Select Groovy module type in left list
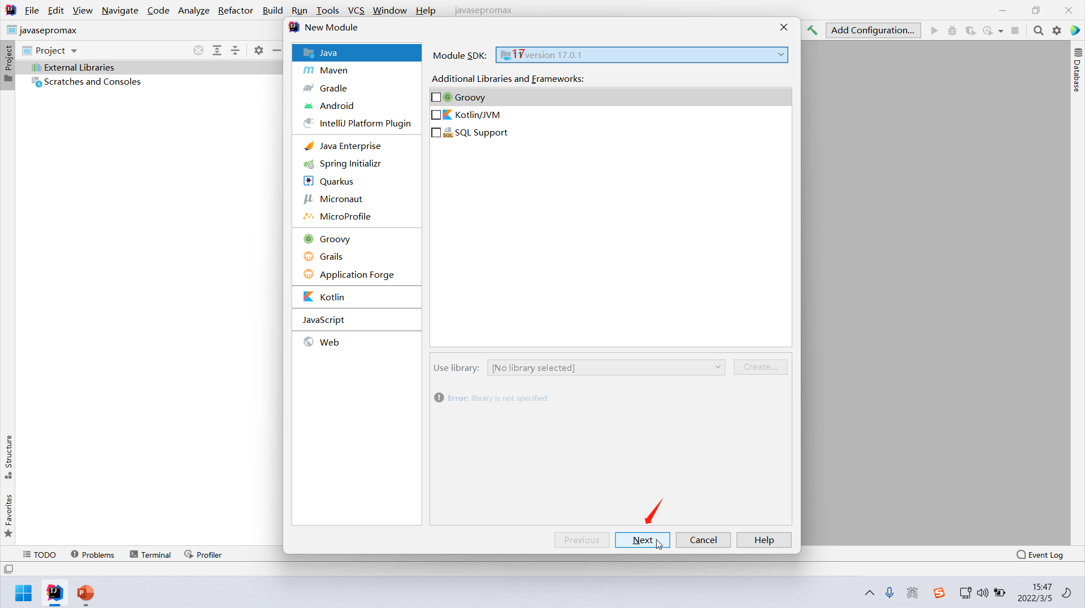This screenshot has height=608, width=1085. pos(357,239)
